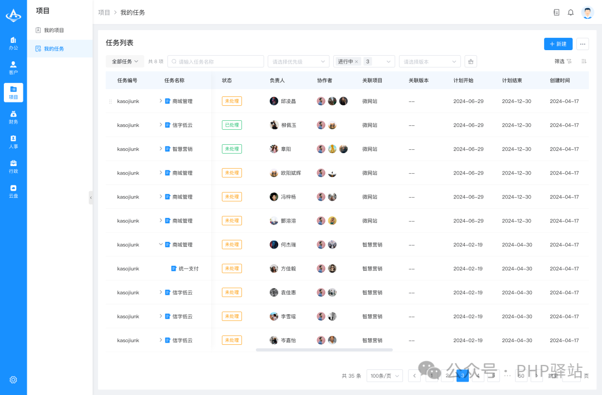Expand 商城管理 task owned by 欧阳斌辉

pyautogui.click(x=161, y=173)
